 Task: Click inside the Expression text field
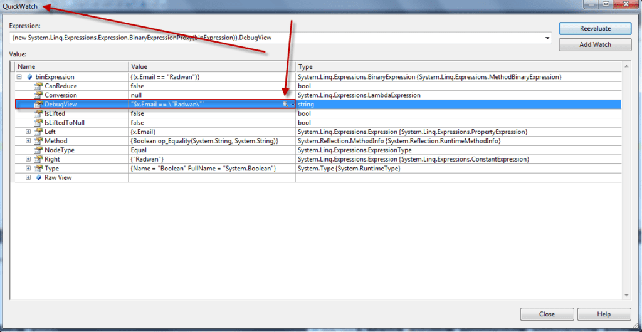[x=276, y=38]
